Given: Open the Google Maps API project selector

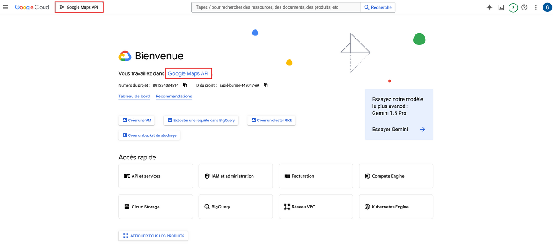Looking at the screenshot, I should pyautogui.click(x=79, y=7).
